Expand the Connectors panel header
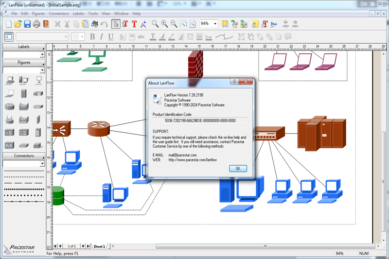This screenshot has width=389, height=259. [x=24, y=155]
